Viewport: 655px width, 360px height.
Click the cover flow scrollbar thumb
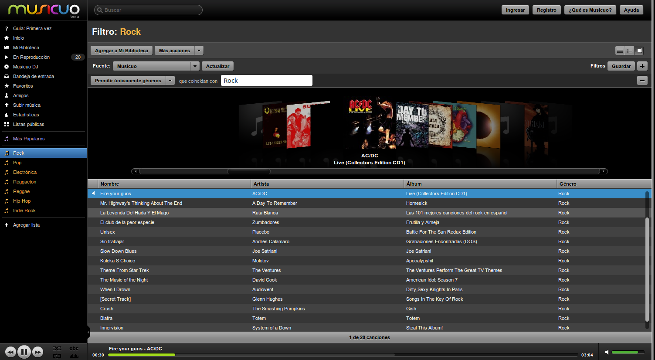click(249, 171)
